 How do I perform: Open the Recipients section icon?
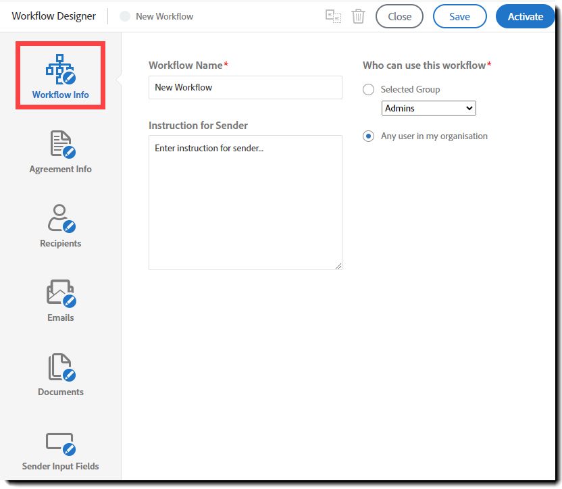[61, 218]
